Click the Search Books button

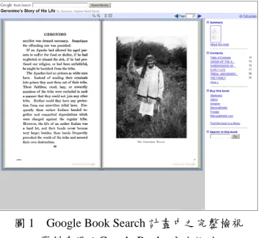tap(100, 5)
